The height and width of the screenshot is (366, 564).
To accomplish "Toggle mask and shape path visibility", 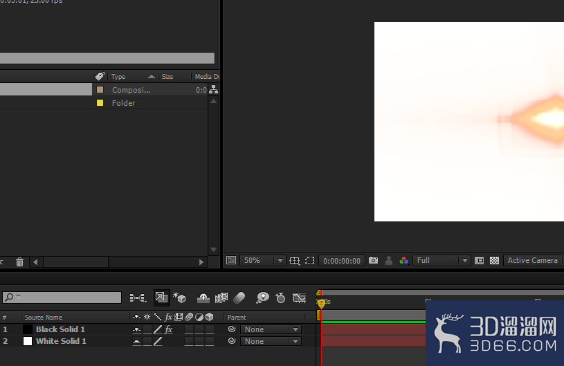I will pos(310,260).
